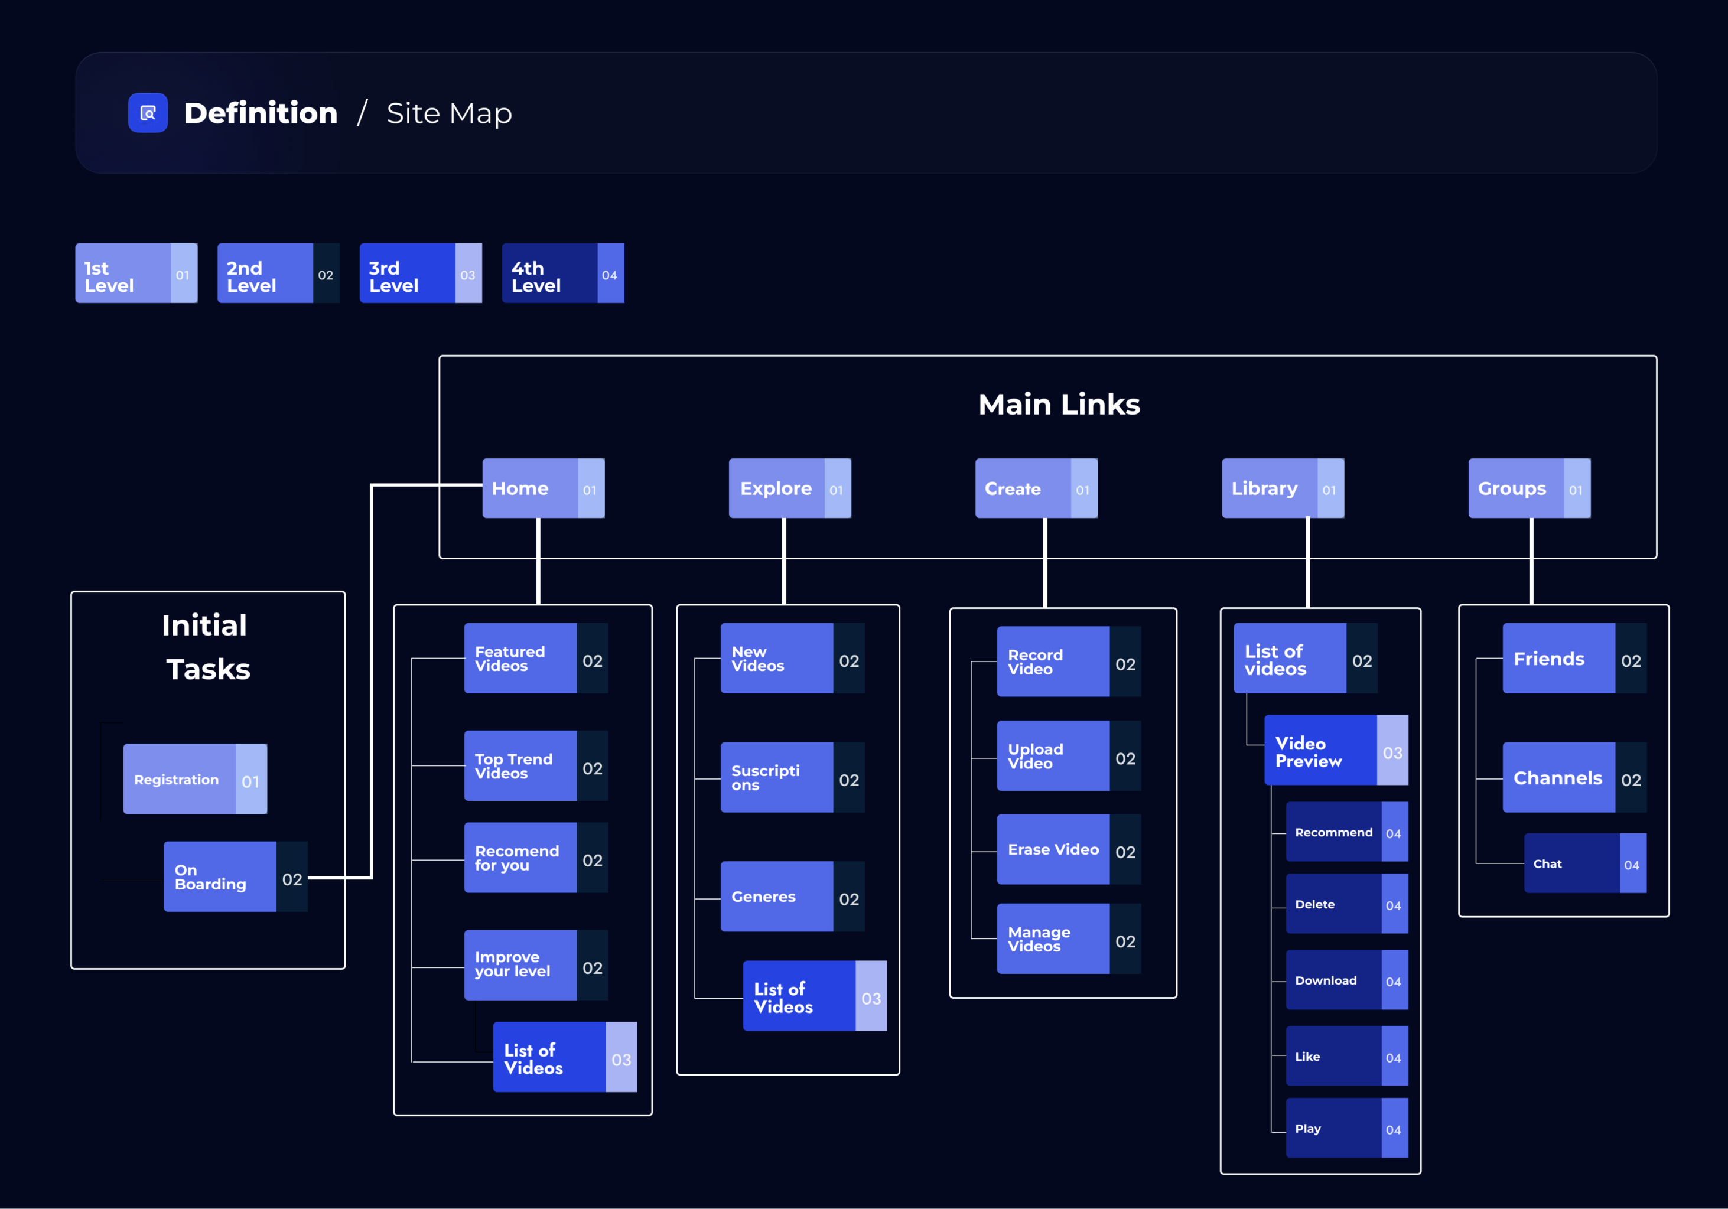
Task: Click the Upload Video node
Action: [1068, 756]
